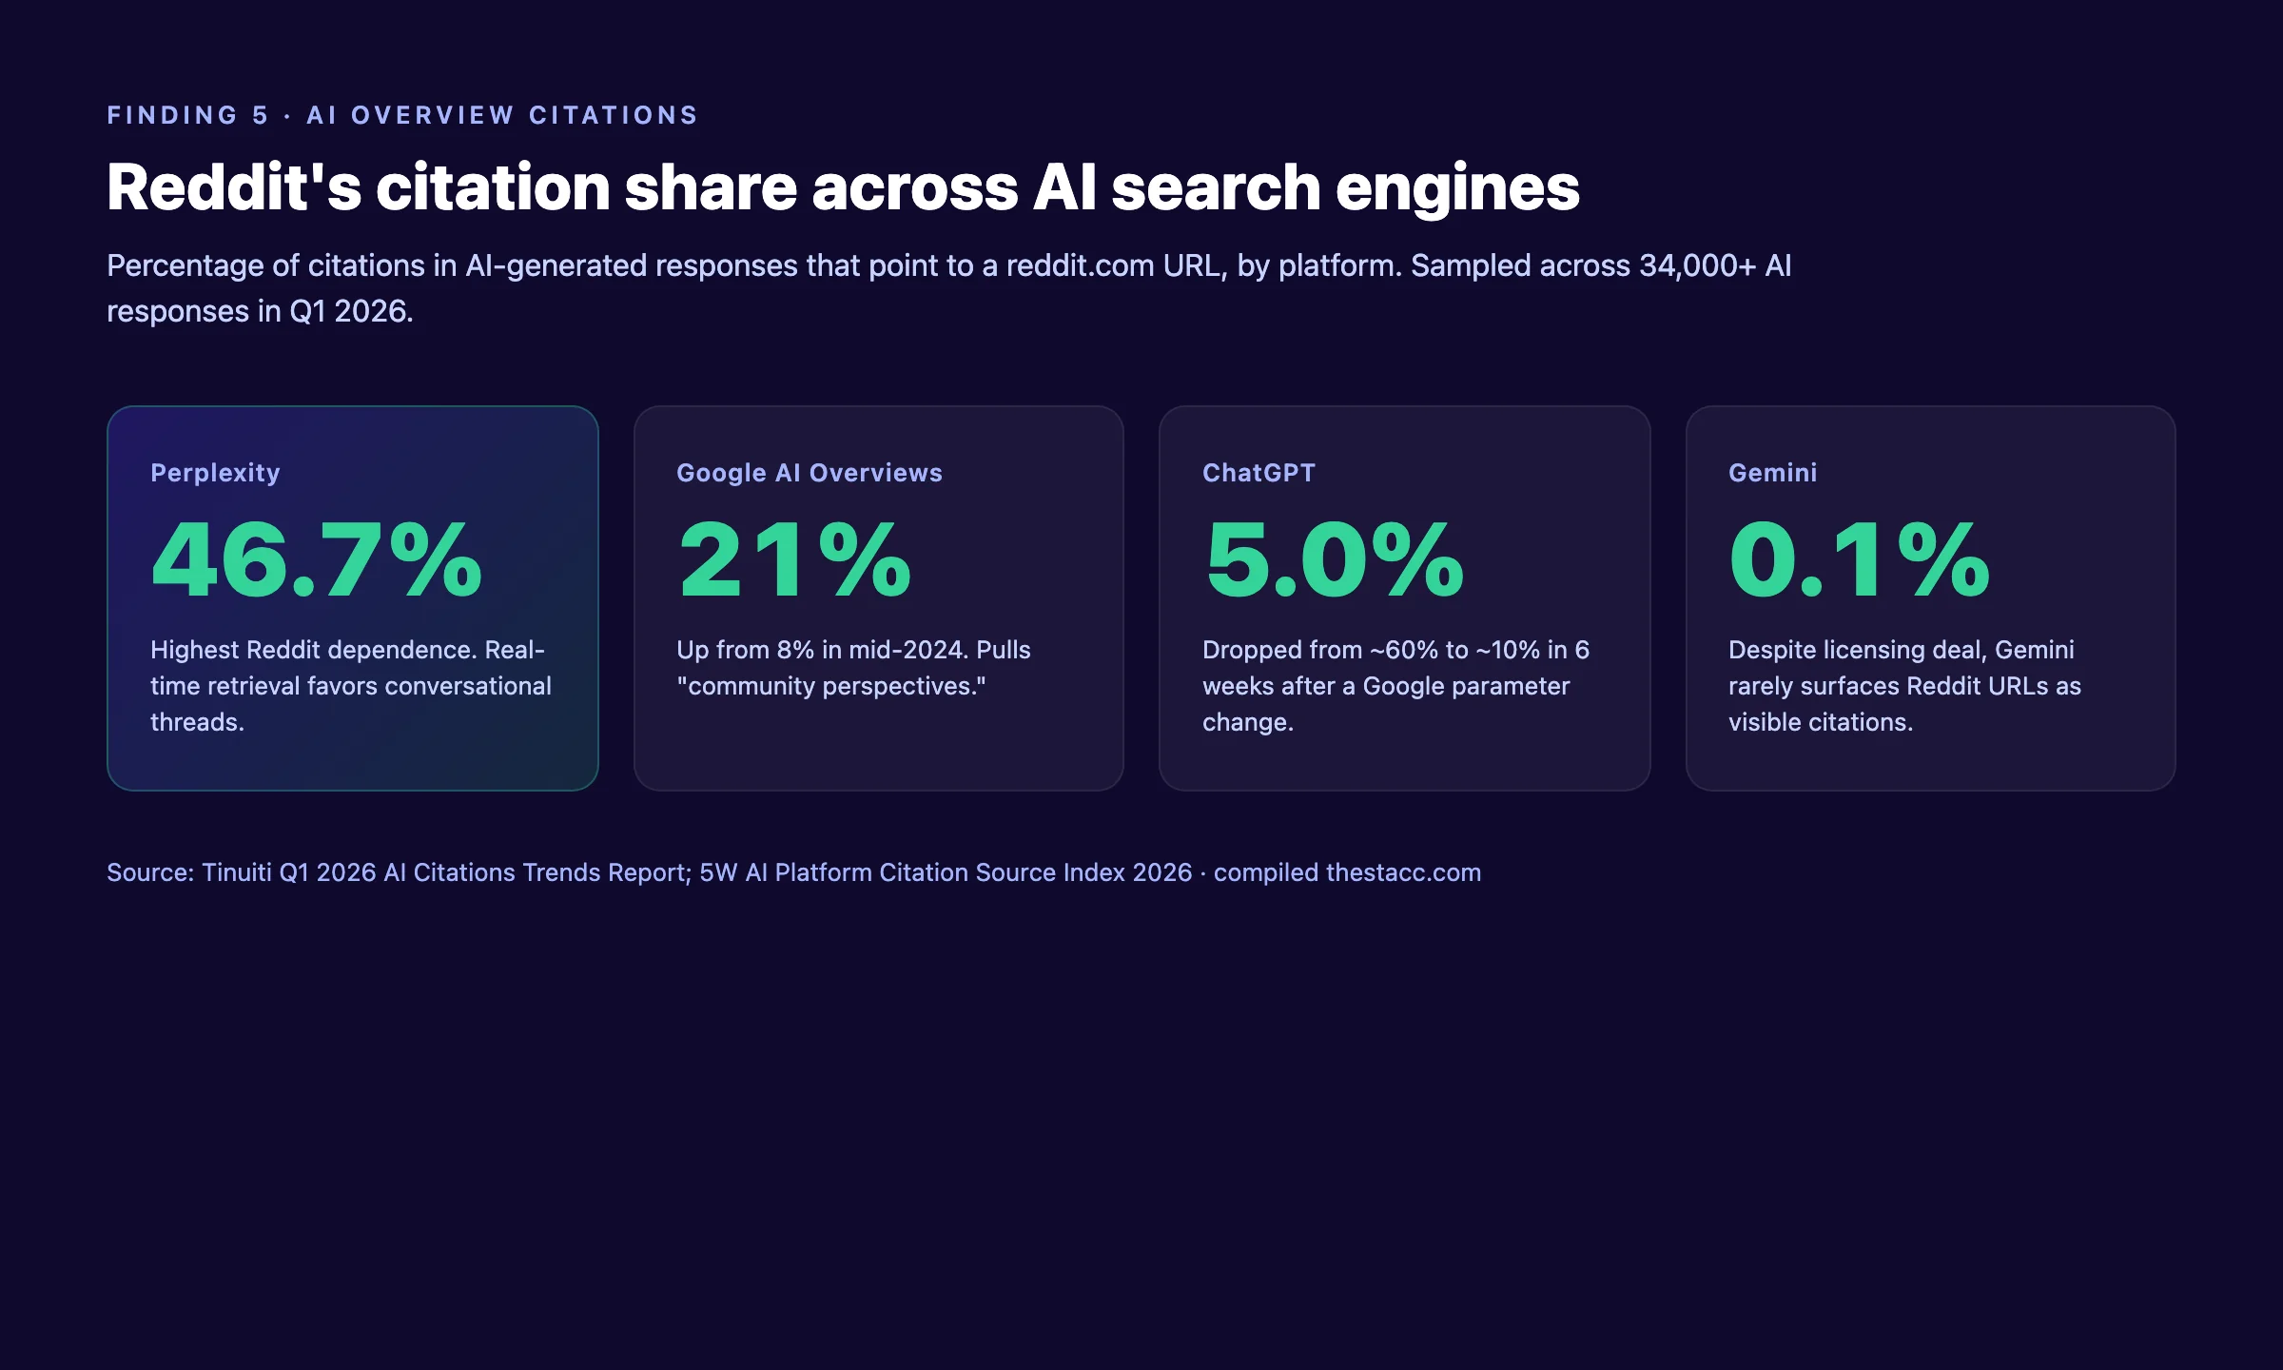The image size is (2283, 1370).
Task: Click the 'Gemini' card label
Action: 1772,473
